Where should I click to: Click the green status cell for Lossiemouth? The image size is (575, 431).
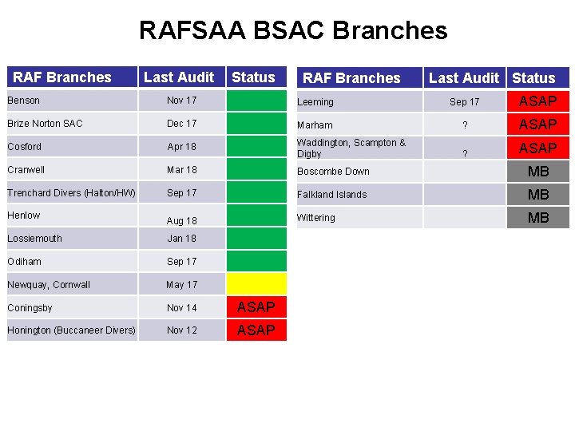click(x=256, y=238)
